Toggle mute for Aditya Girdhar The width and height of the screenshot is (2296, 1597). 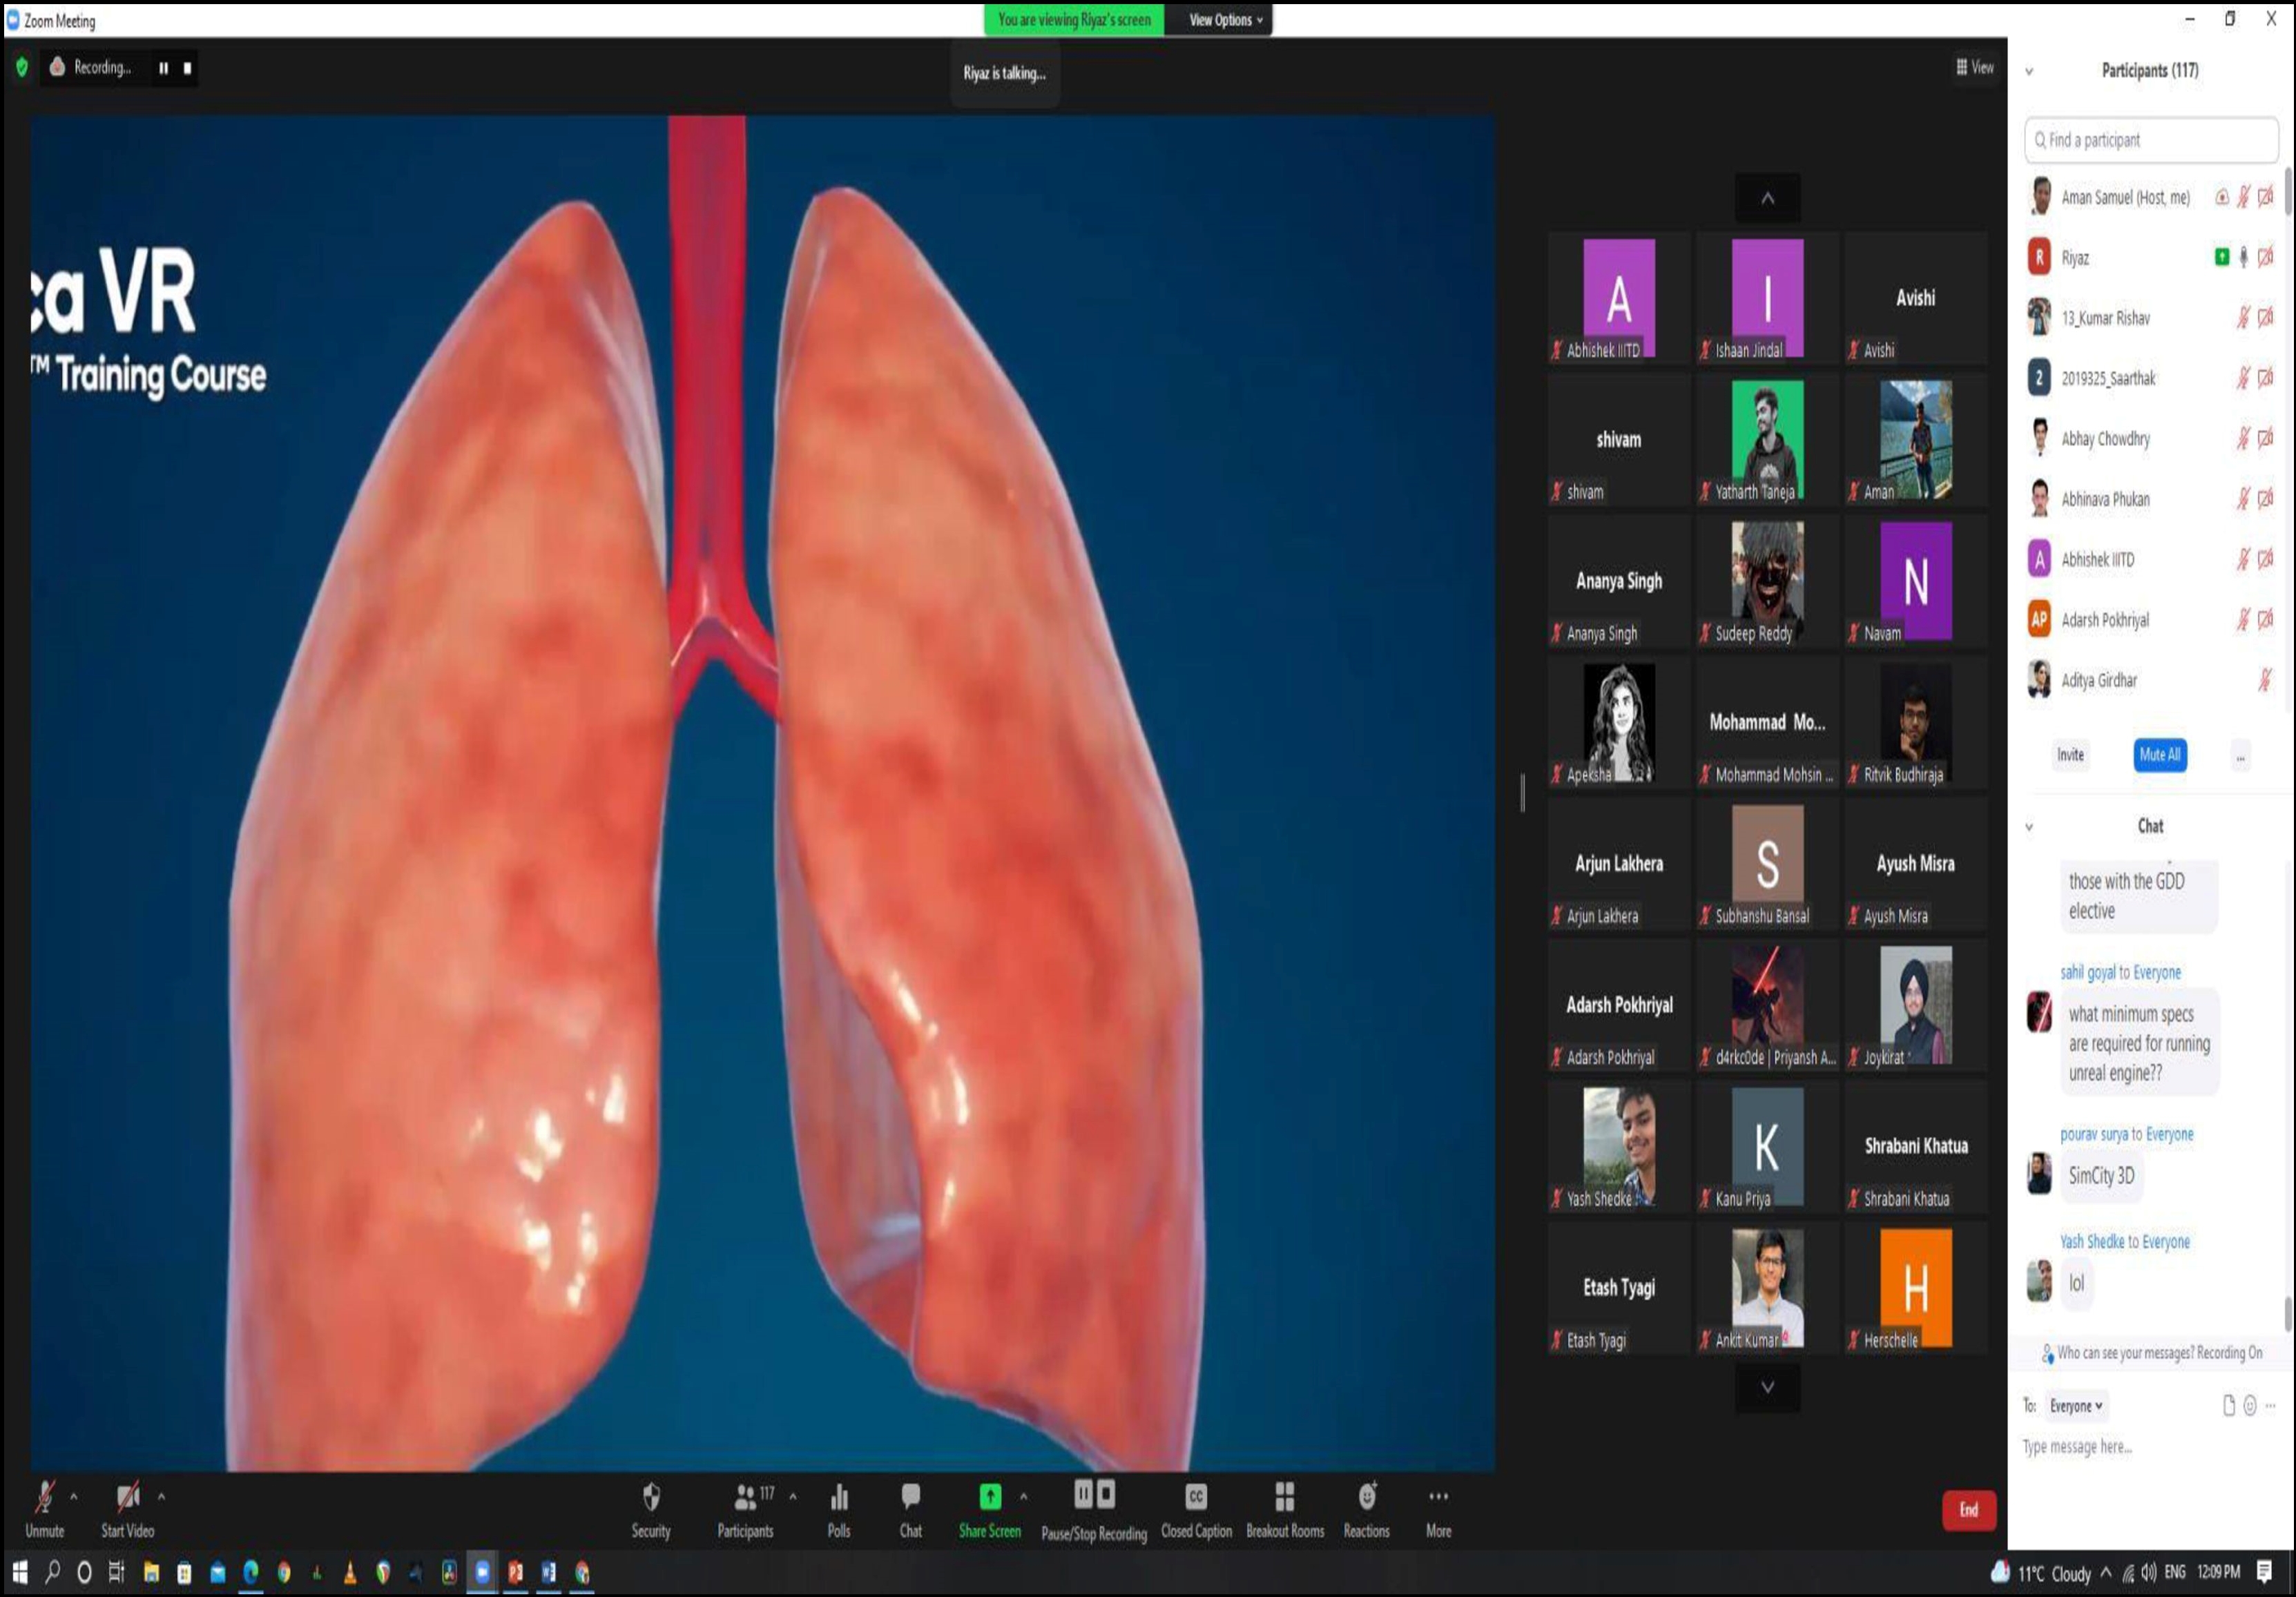point(2265,681)
